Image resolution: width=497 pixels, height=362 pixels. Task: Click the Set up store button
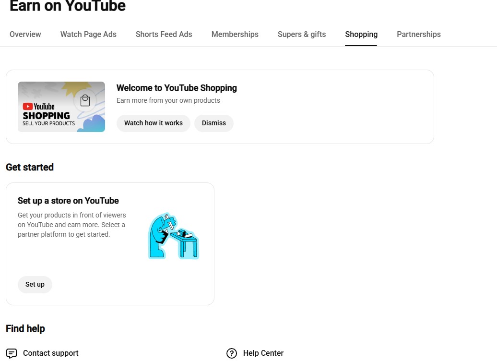coord(35,285)
